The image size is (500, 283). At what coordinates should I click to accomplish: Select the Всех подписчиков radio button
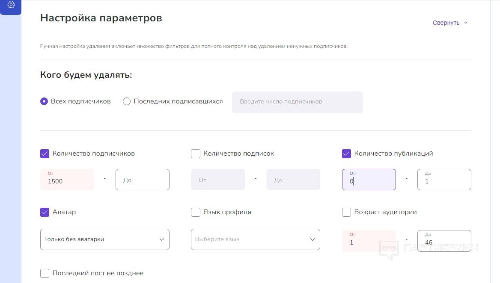(x=44, y=102)
